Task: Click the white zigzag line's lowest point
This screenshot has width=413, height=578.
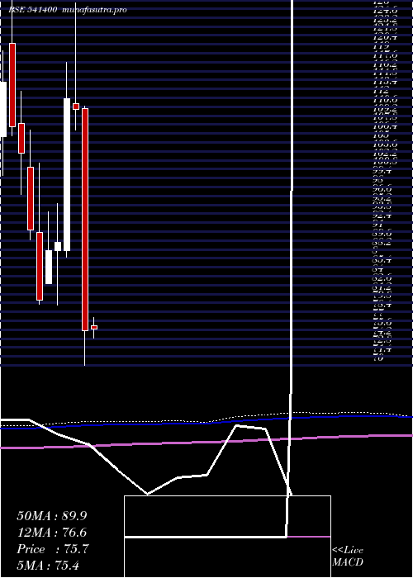Action: coord(147,494)
